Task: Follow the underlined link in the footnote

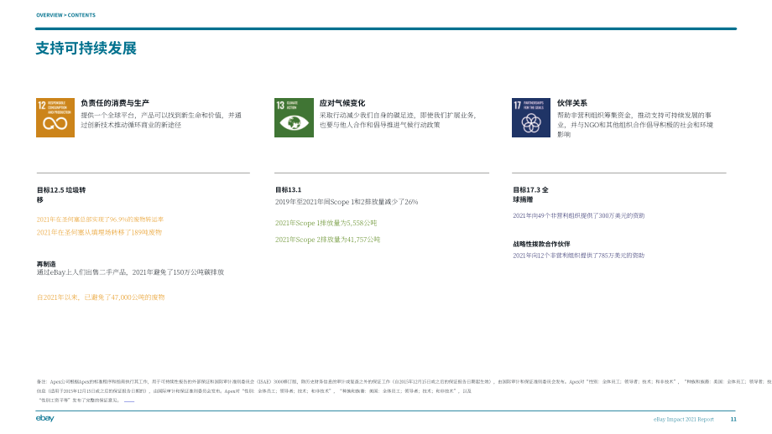Action: tap(129, 400)
